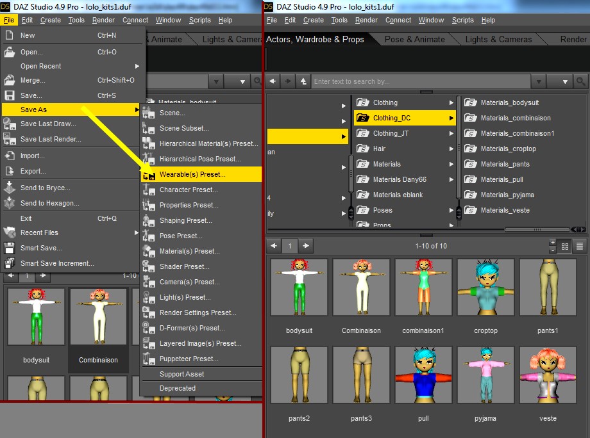590x438 pixels.
Task: Expand the Open Recent submenu
Action: (137, 66)
